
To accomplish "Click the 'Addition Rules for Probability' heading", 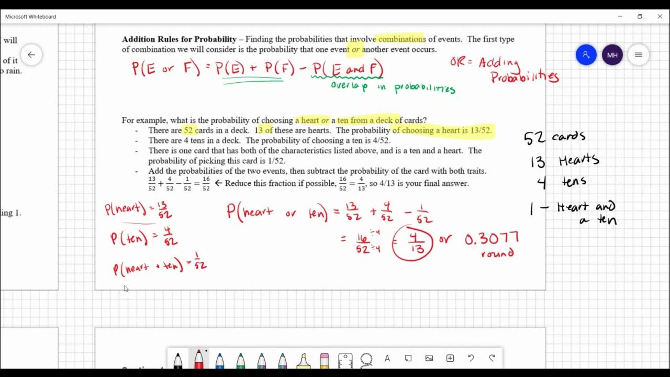I will [179, 39].
